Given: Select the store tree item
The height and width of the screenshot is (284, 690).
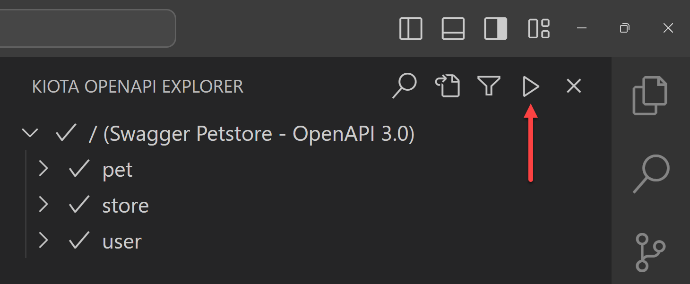Looking at the screenshot, I should (x=126, y=206).
